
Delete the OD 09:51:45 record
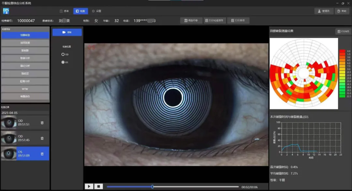click(42, 139)
